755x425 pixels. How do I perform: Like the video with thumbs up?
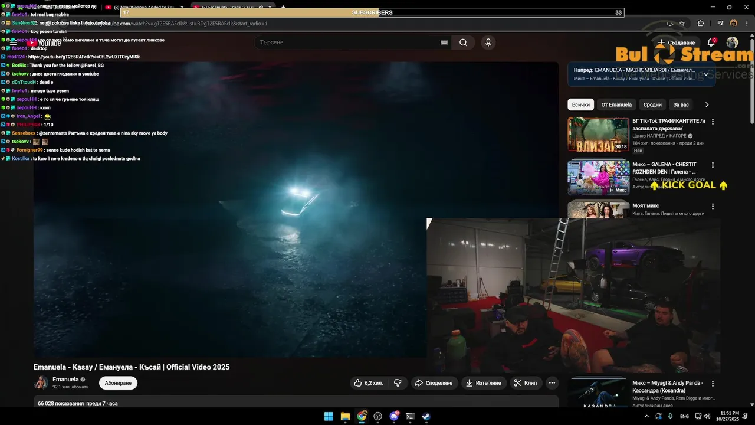(x=368, y=383)
